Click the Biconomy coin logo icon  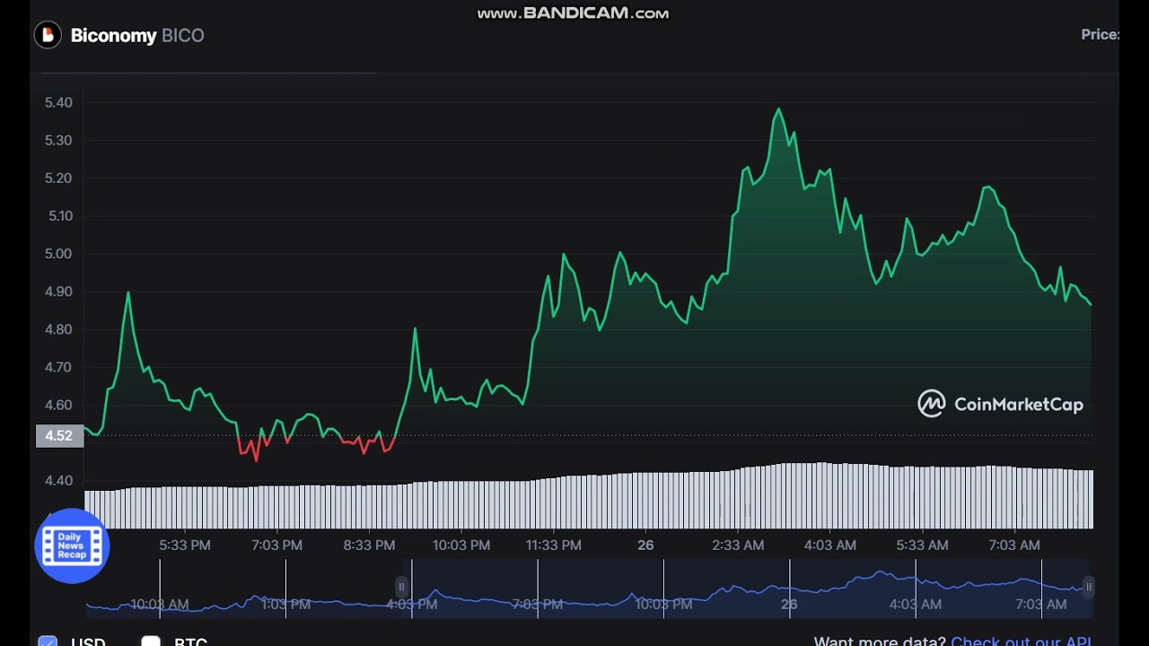tap(48, 35)
